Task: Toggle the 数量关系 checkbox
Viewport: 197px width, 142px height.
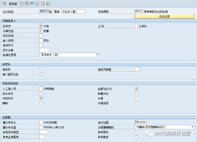Action: [x=136, y=94]
